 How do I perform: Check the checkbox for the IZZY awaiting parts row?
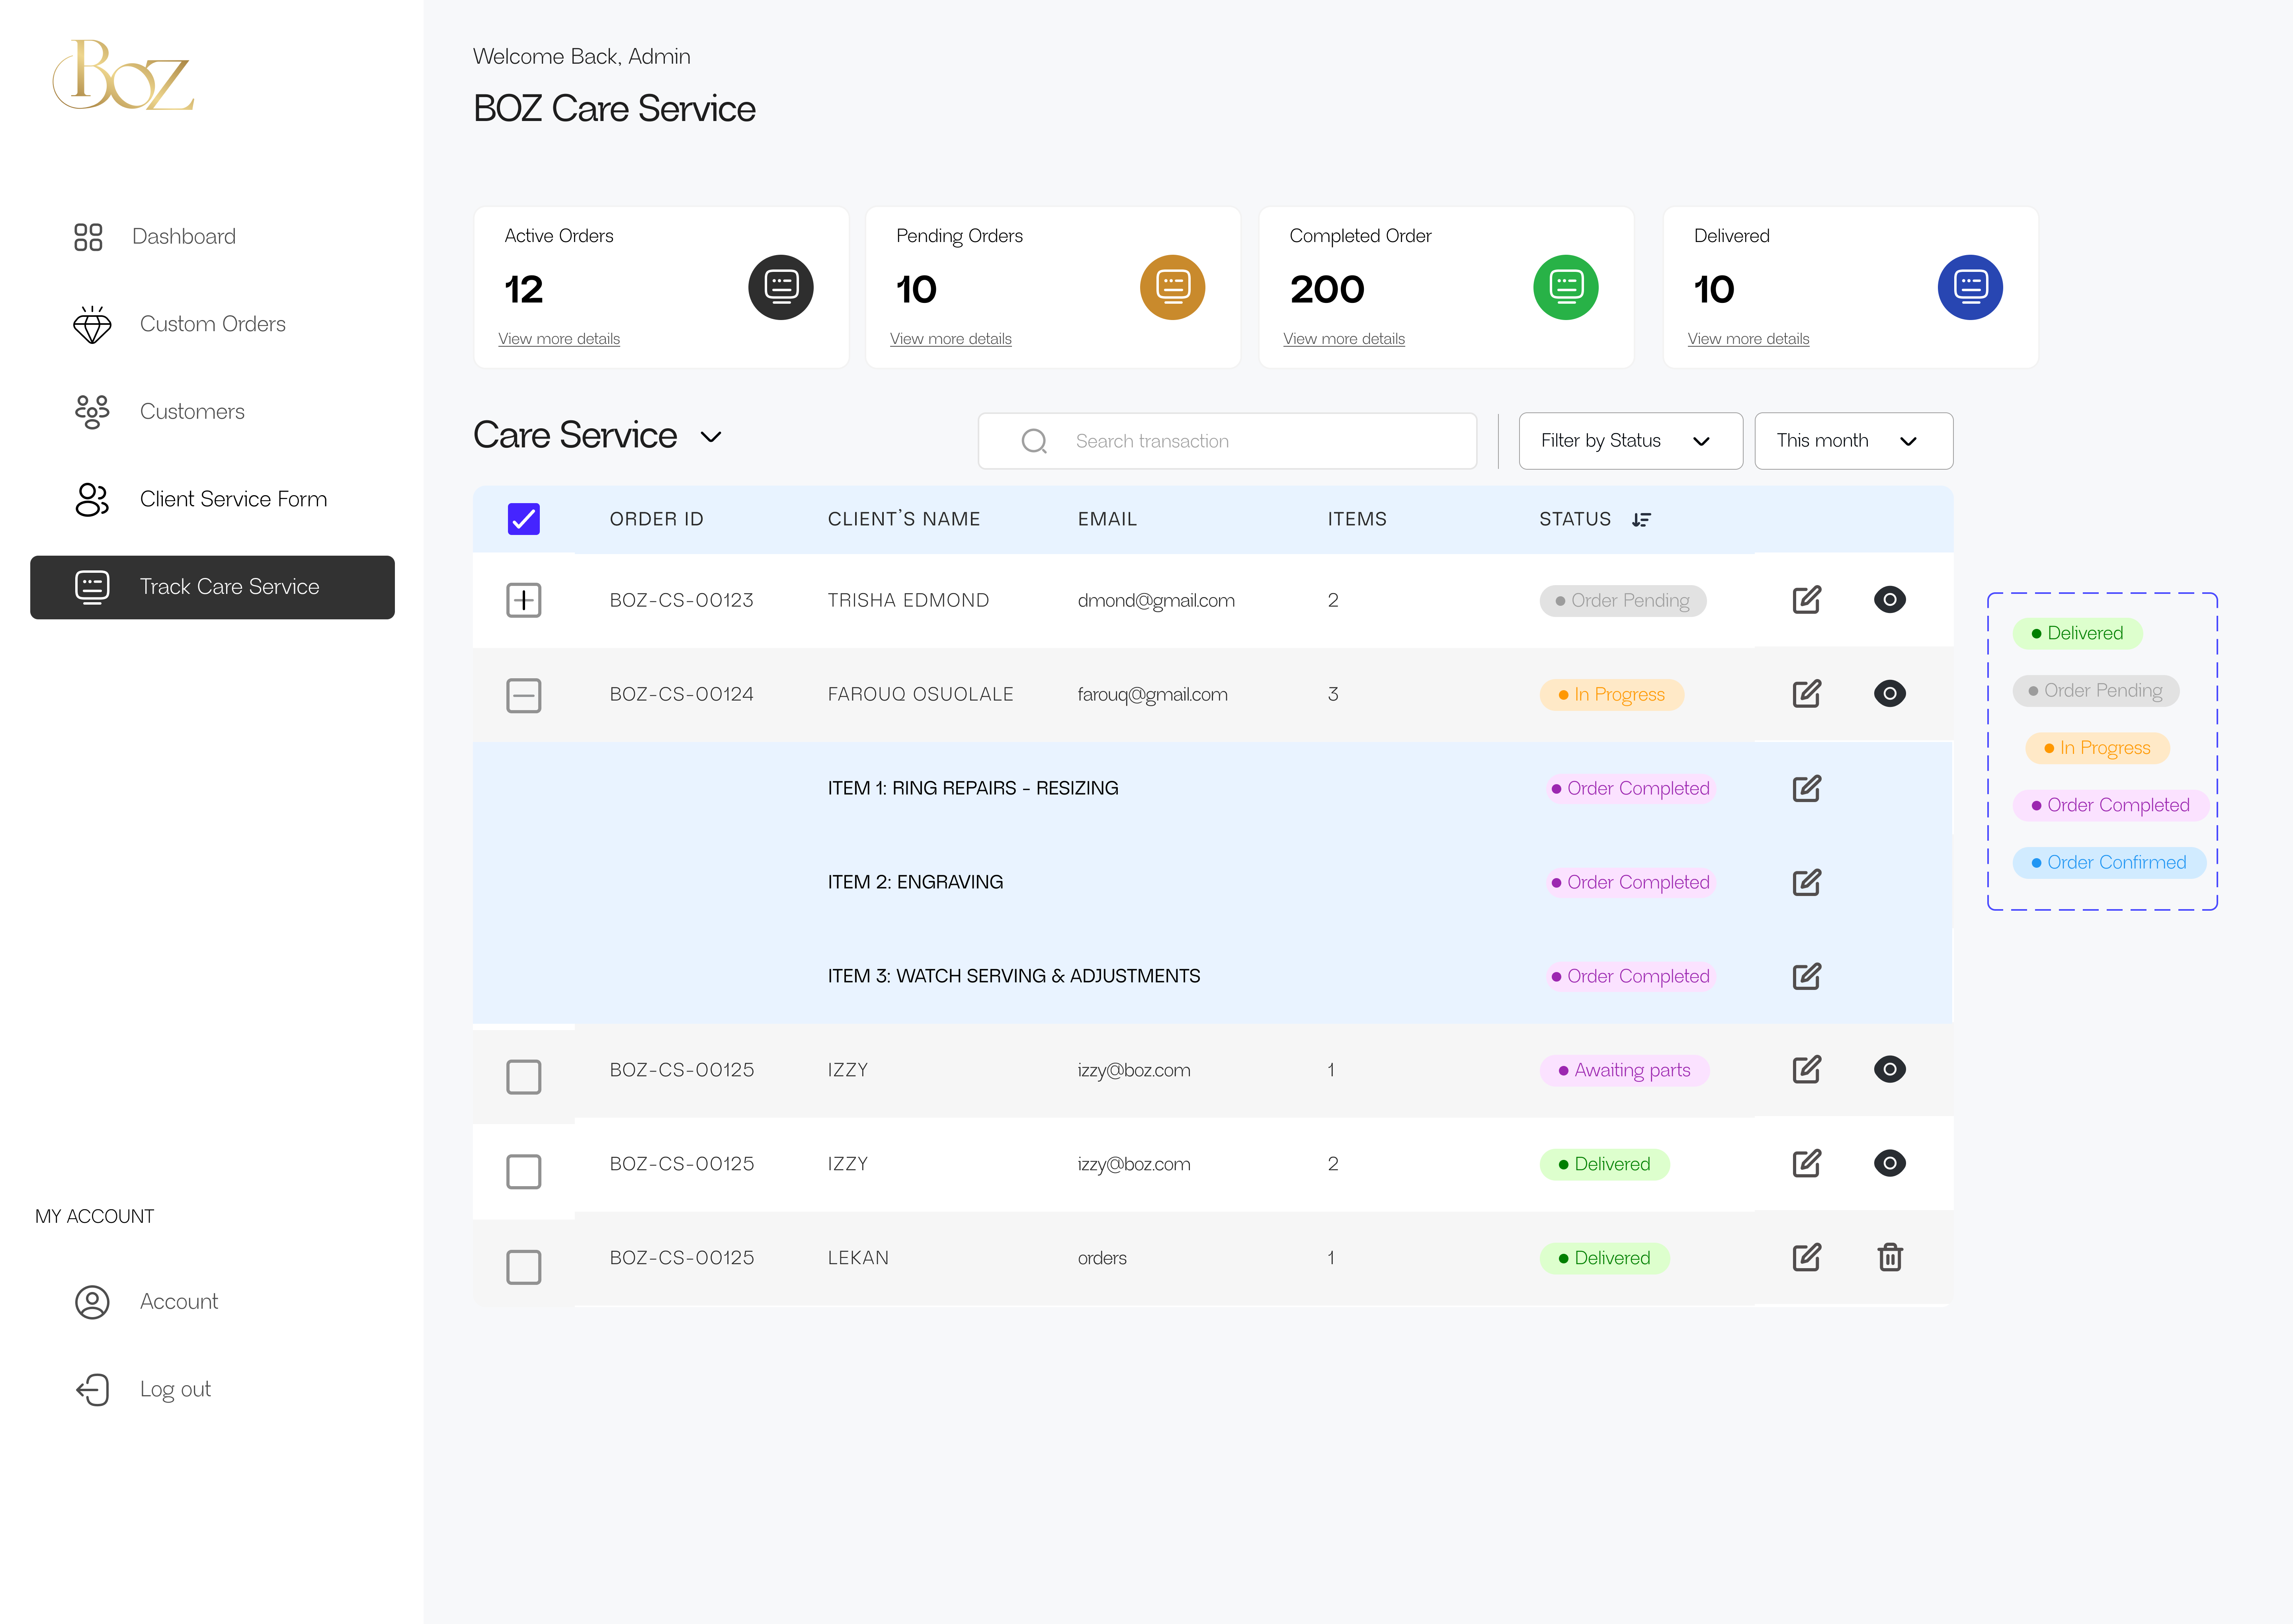coord(523,1076)
